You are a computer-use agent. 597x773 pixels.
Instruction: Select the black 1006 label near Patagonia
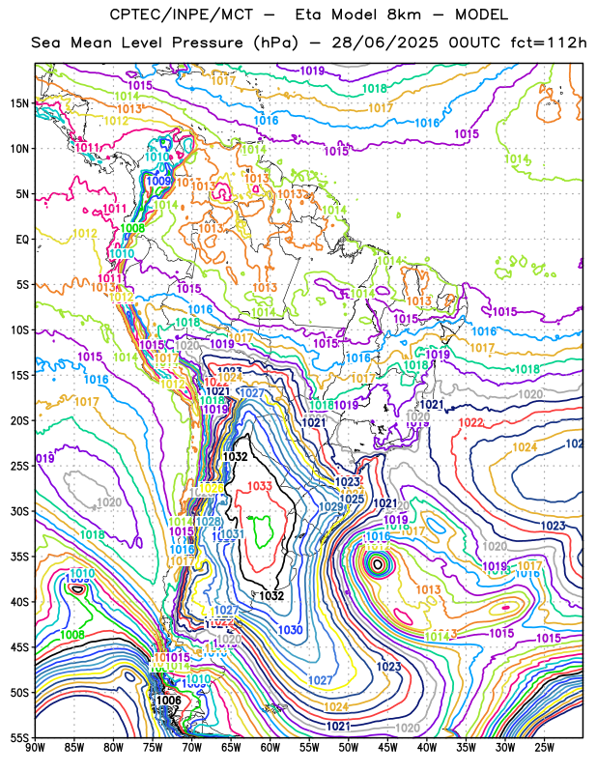pos(169,700)
